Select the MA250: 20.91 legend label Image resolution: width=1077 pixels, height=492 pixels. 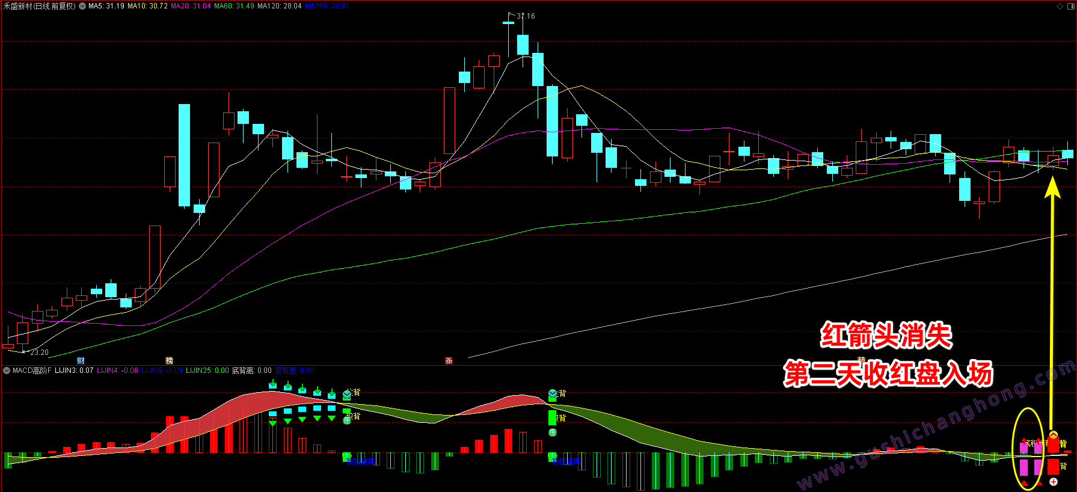tap(327, 6)
